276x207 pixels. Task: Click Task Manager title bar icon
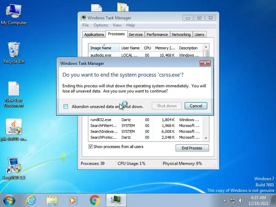83,18
